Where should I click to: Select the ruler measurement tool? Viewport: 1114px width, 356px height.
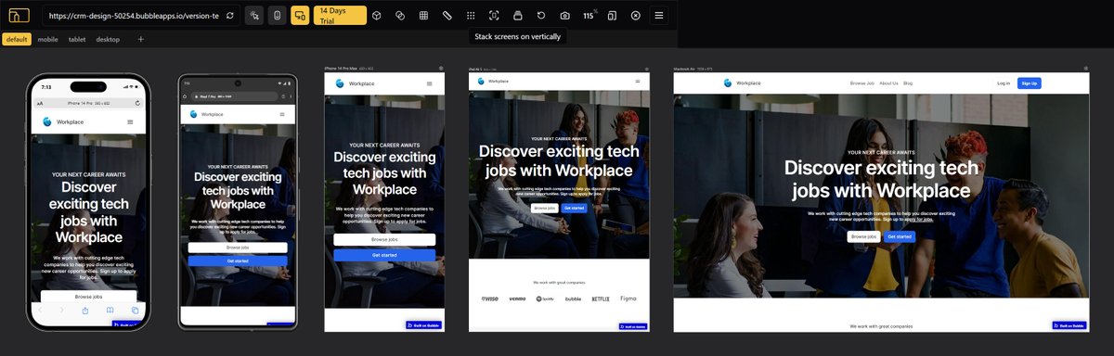447,16
